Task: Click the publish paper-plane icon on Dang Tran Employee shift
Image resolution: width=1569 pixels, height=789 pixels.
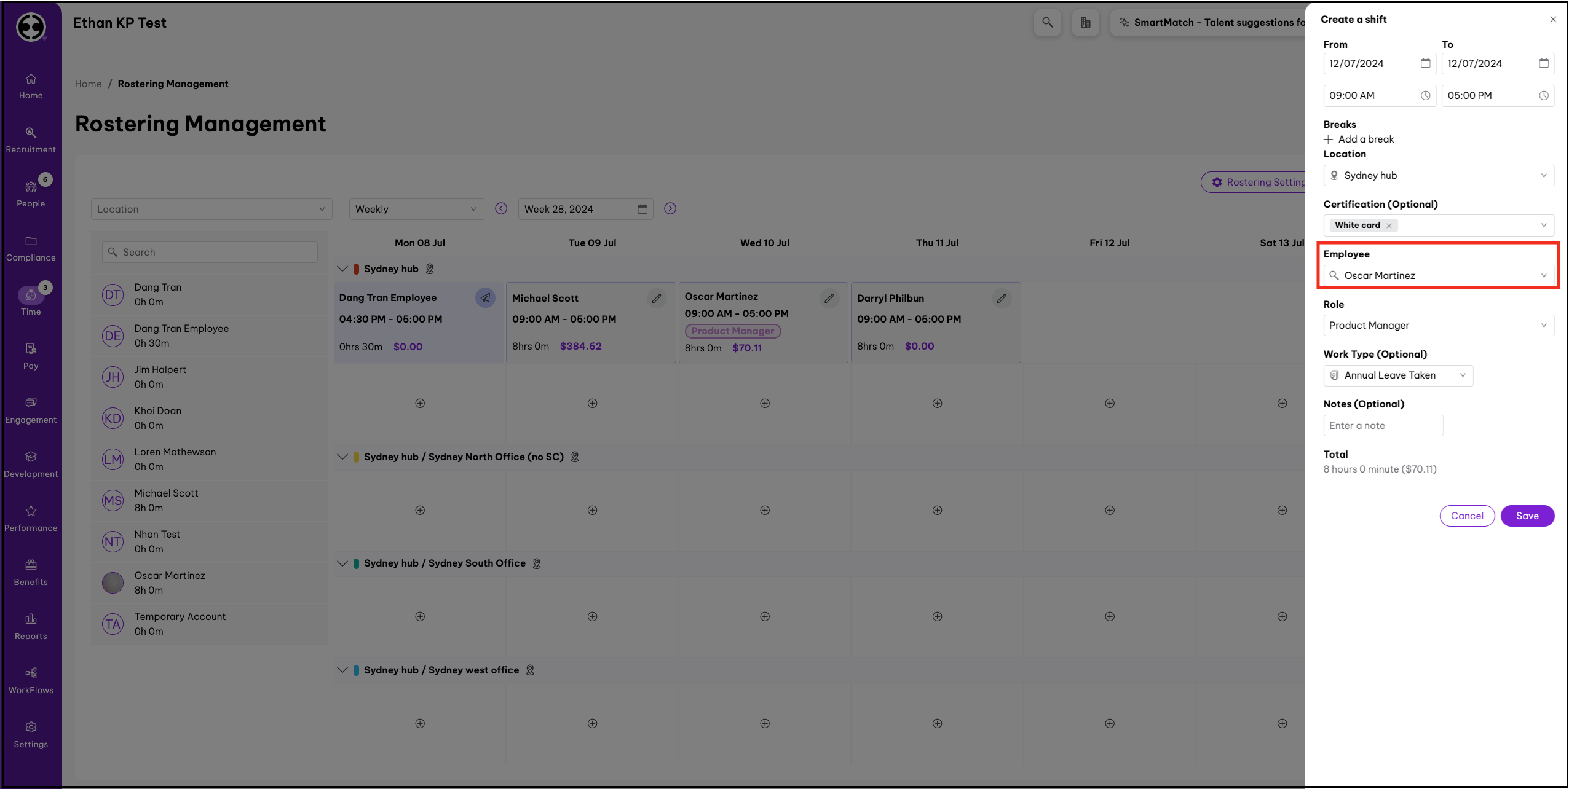Action: point(485,298)
